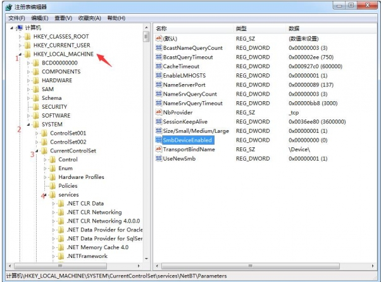Click the tree pane scroll-down arrow

tap(146, 259)
